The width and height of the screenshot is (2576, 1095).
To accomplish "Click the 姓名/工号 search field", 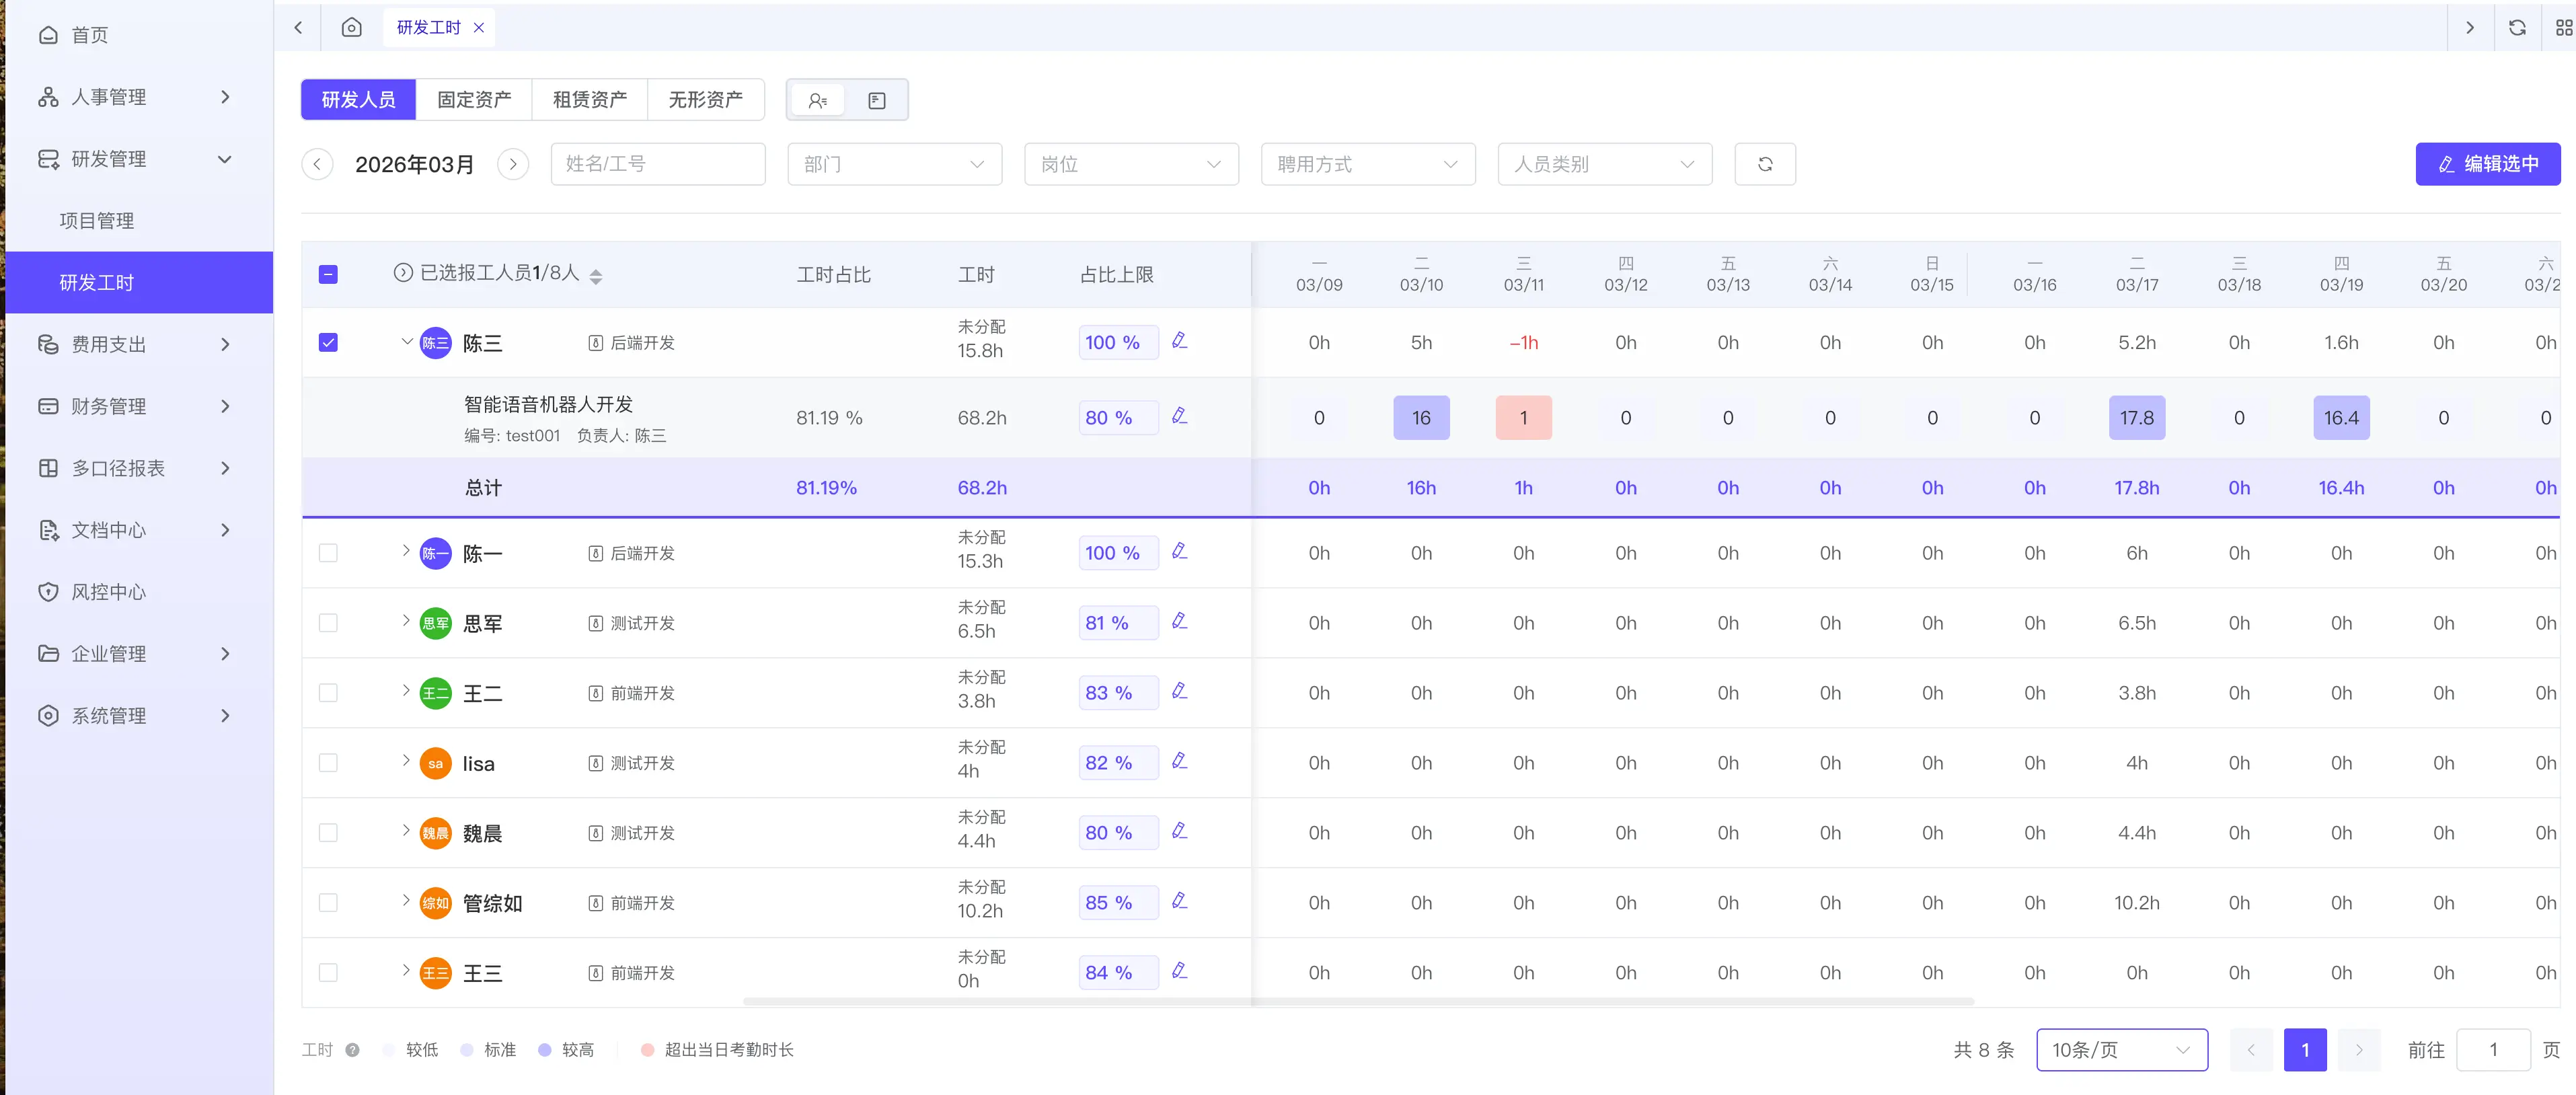I will click(657, 164).
